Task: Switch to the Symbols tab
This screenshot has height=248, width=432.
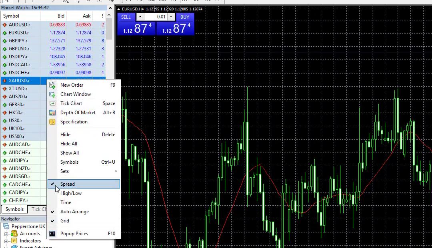Action: pos(14,209)
